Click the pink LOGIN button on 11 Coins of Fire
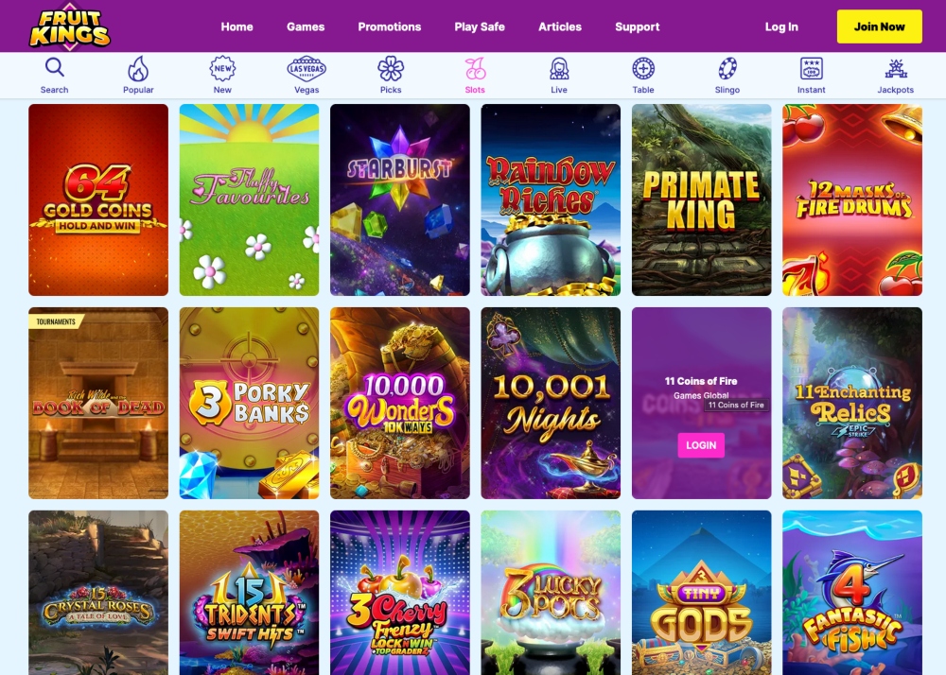This screenshot has width=946, height=675. pos(701,445)
